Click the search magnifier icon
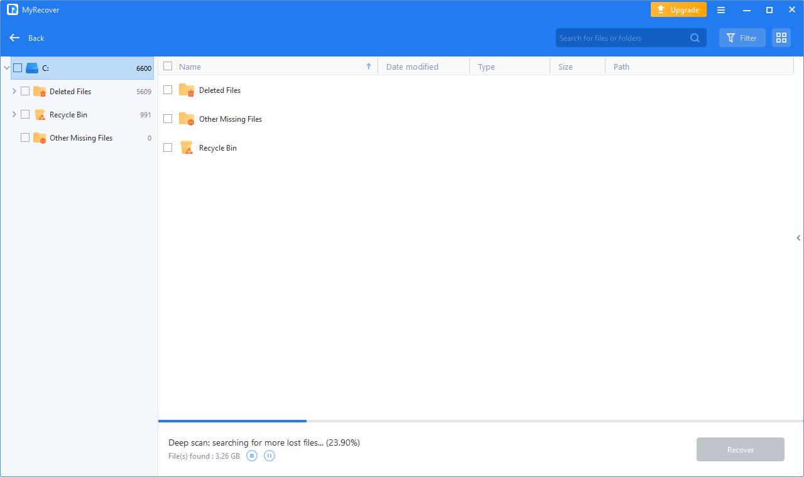Image resolution: width=804 pixels, height=477 pixels. [695, 38]
